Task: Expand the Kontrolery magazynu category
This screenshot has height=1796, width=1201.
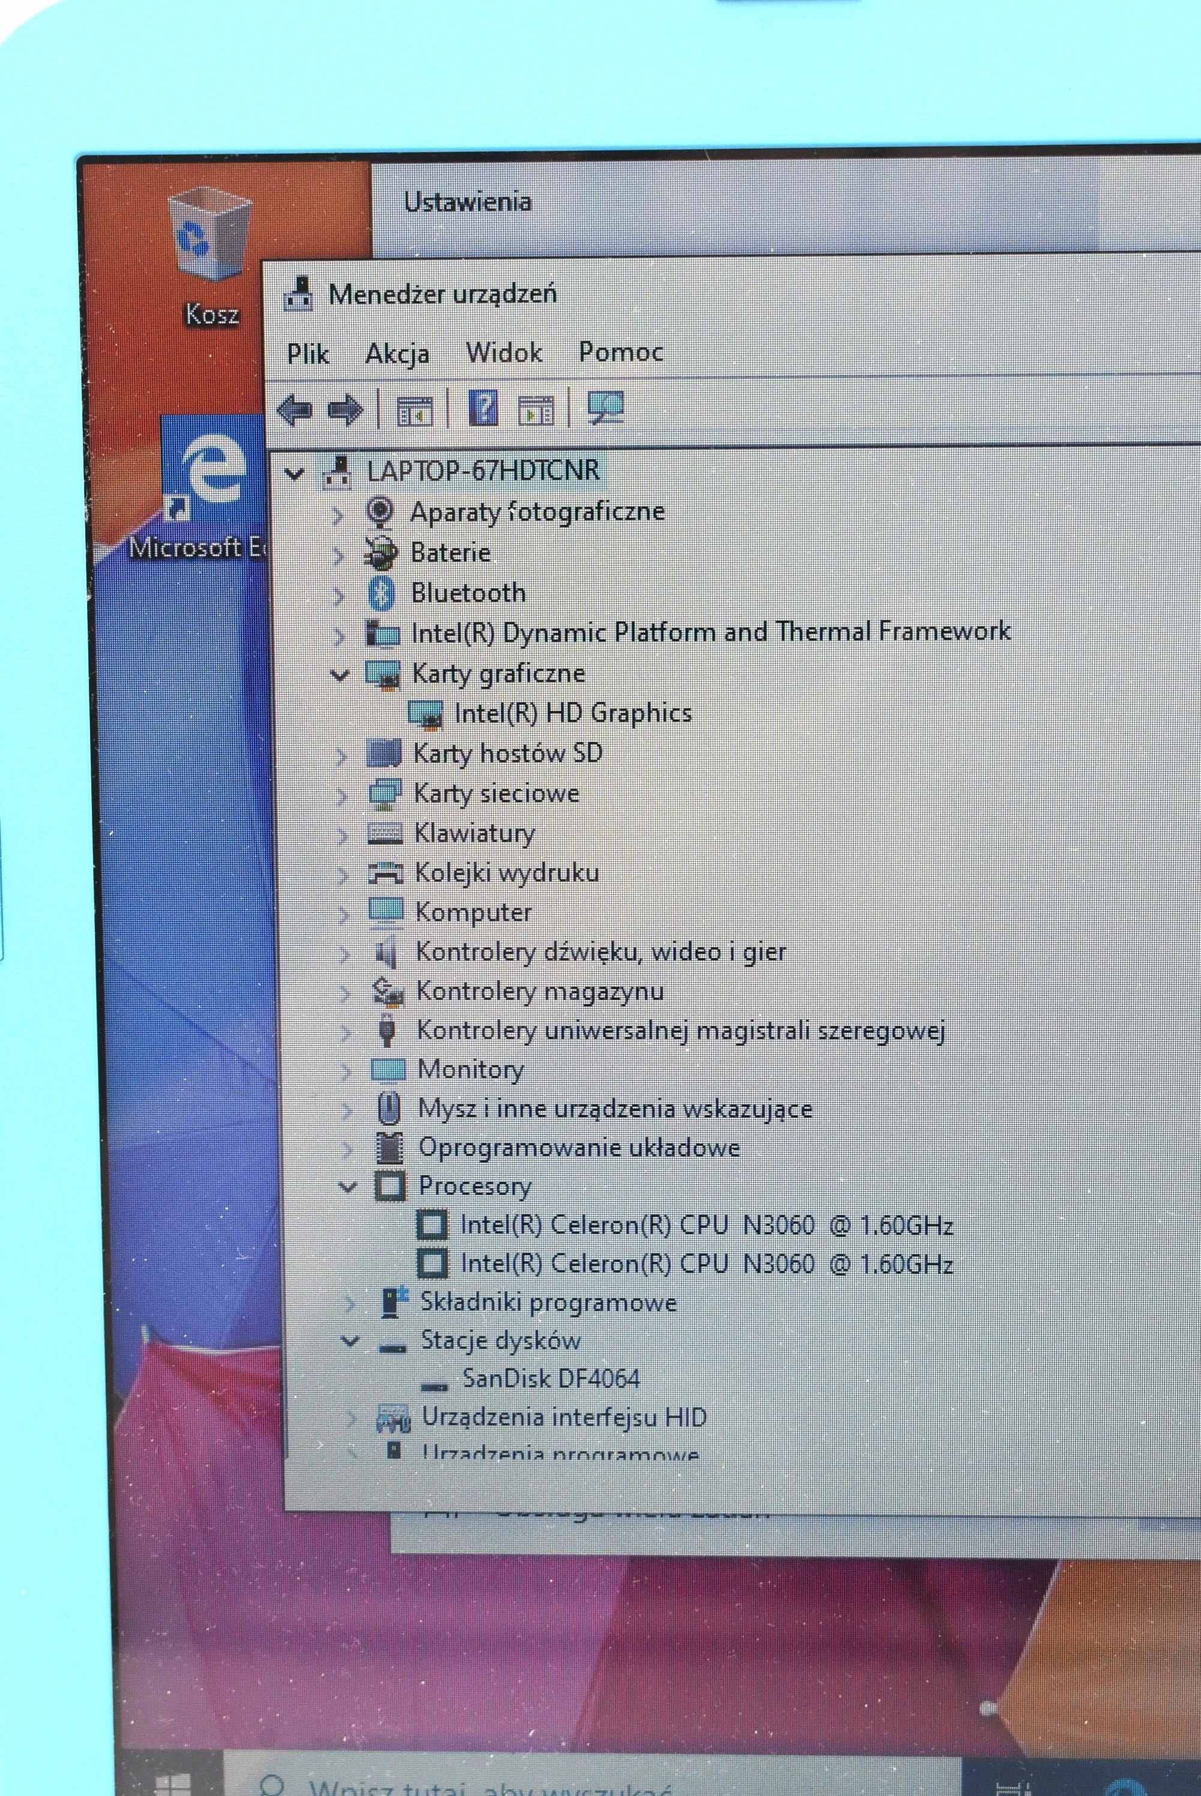Action: point(345,993)
